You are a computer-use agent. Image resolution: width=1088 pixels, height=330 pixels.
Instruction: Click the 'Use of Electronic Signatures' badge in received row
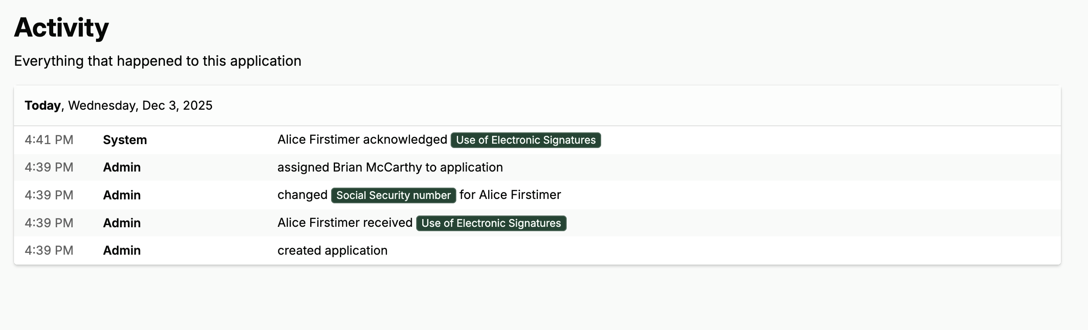(491, 223)
